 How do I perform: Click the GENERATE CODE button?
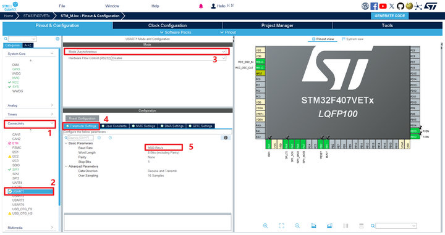[x=389, y=16]
